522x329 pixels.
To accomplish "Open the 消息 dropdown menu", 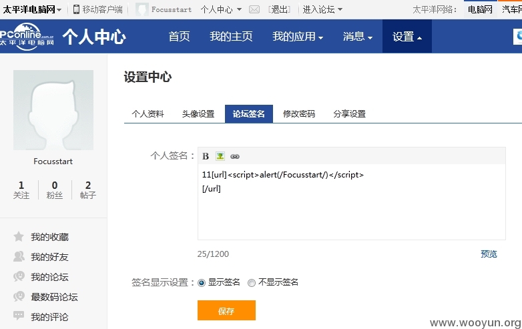I will tap(358, 37).
